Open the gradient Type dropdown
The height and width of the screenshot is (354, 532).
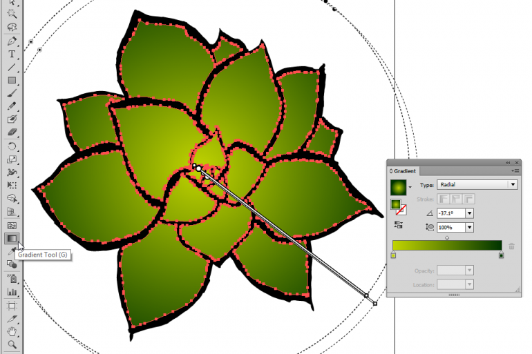pyautogui.click(x=512, y=185)
